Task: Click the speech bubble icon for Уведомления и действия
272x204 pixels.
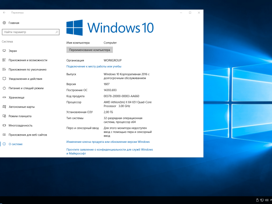Action: (x=4, y=79)
